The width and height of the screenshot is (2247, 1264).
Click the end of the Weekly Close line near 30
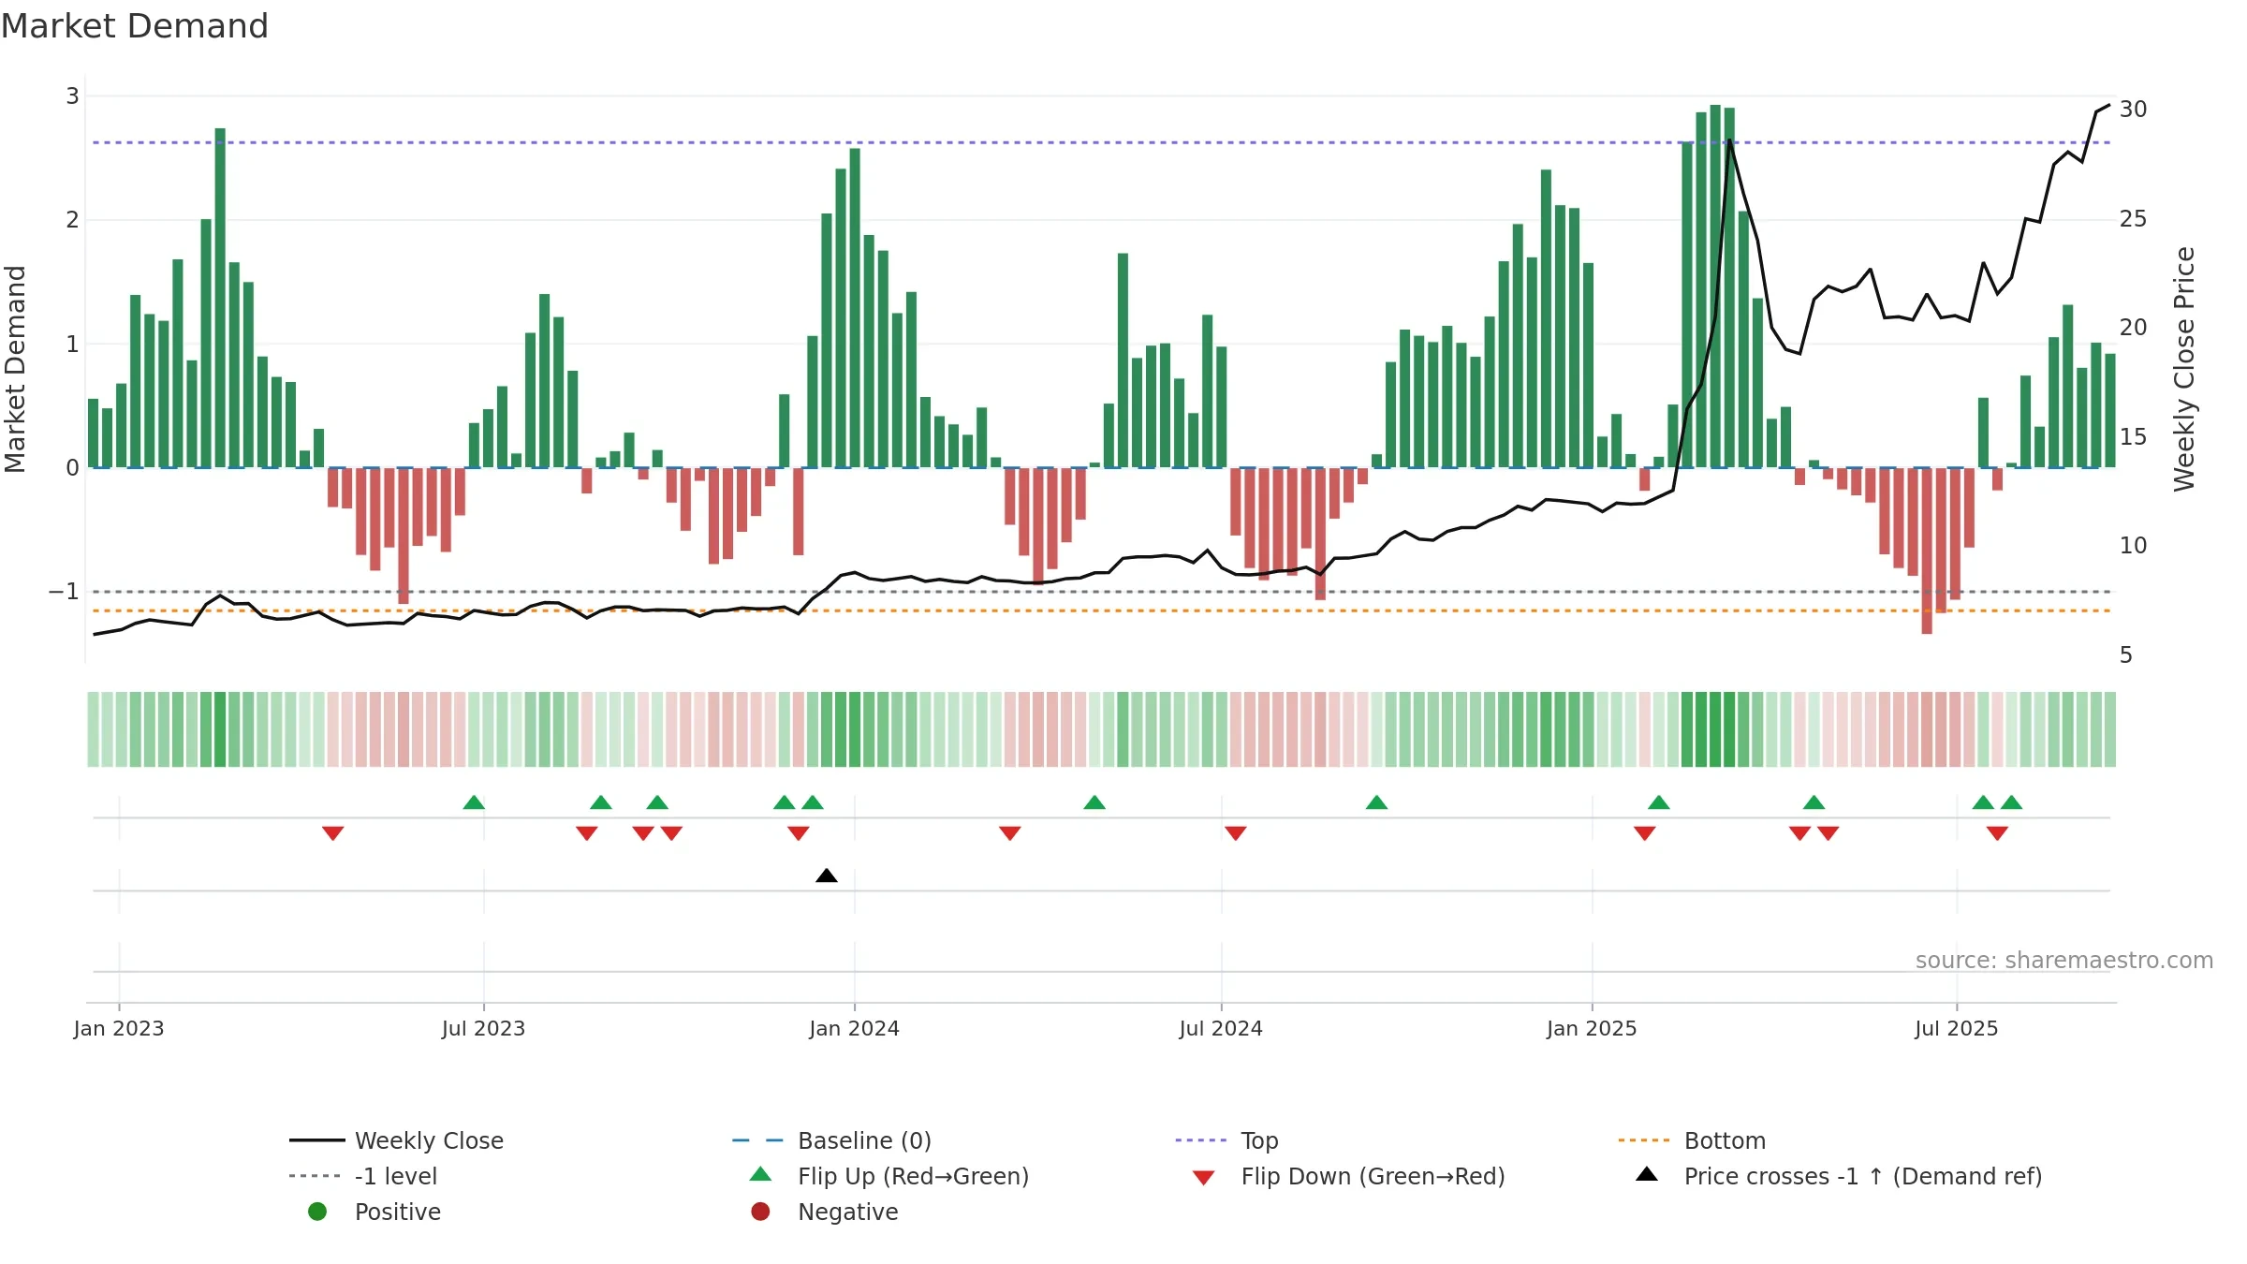(x=2108, y=105)
